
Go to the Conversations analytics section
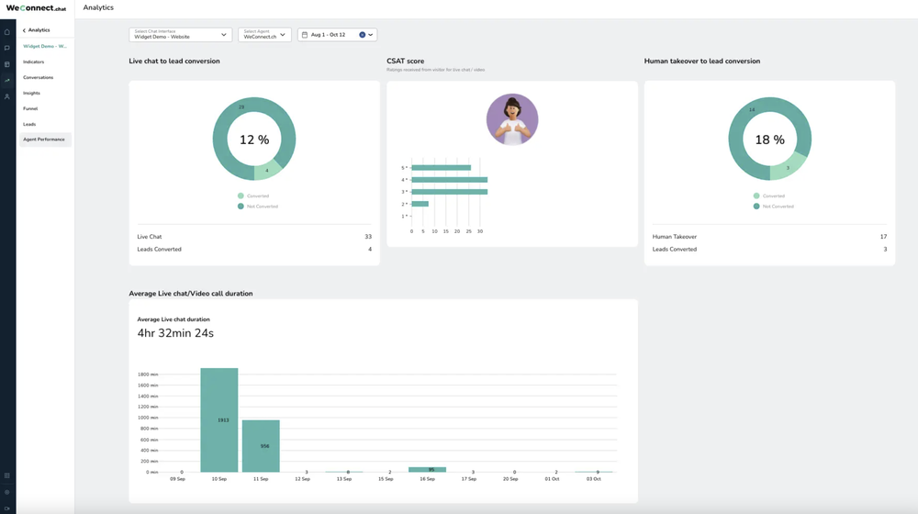click(39, 78)
